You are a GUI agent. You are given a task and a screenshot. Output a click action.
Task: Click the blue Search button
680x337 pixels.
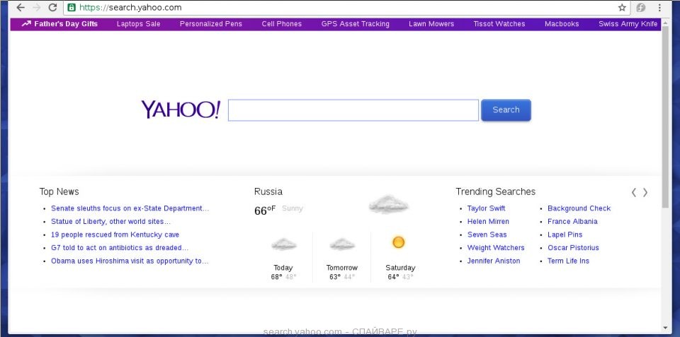point(506,110)
